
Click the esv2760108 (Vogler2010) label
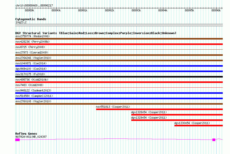(33, 101)
